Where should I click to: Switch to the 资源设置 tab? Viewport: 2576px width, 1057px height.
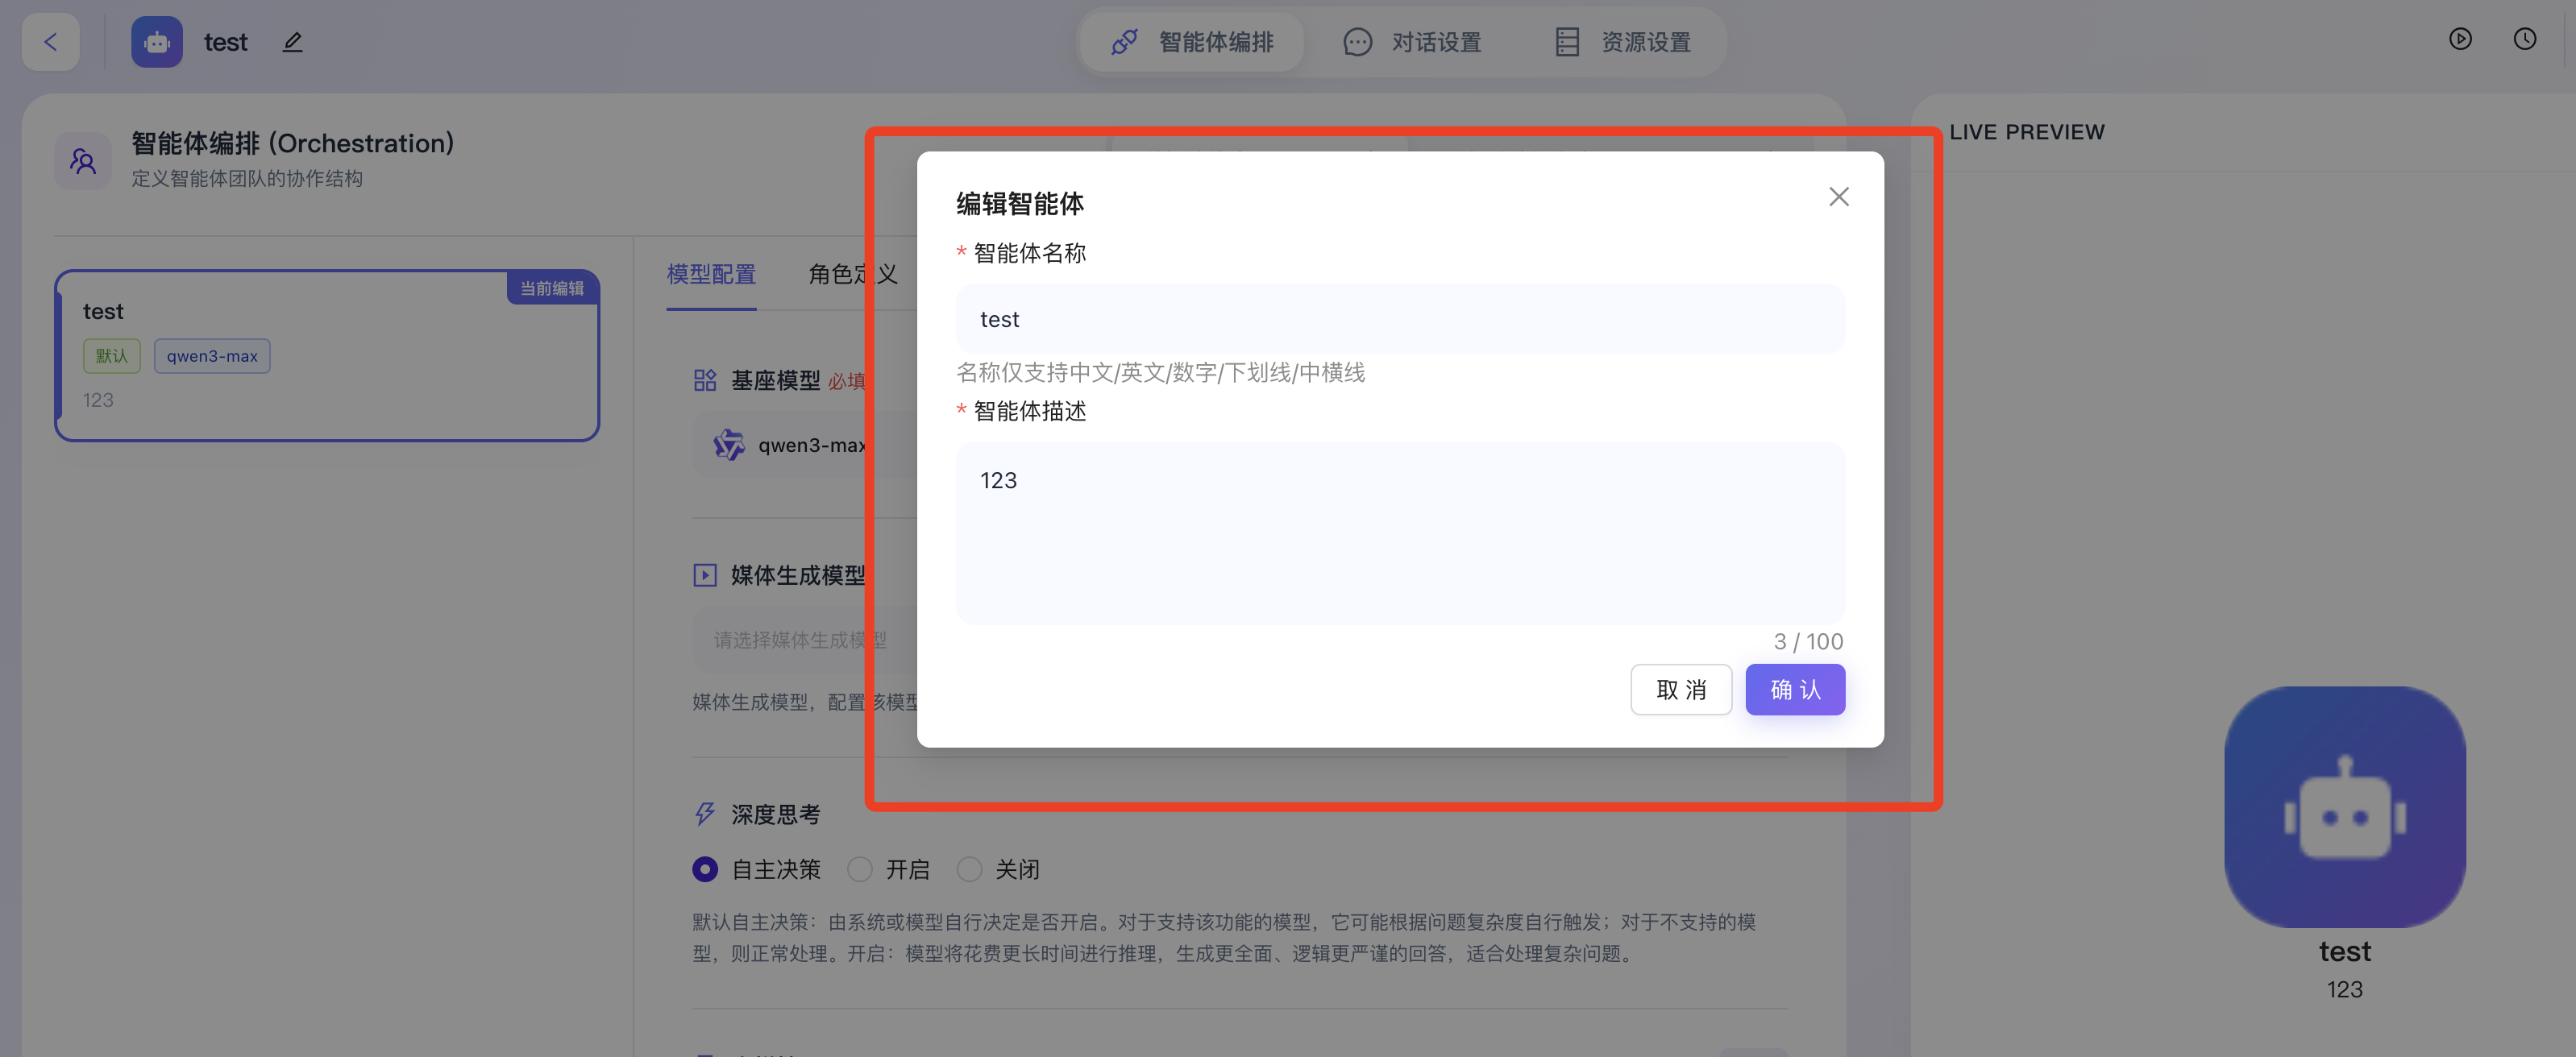pos(1623,42)
